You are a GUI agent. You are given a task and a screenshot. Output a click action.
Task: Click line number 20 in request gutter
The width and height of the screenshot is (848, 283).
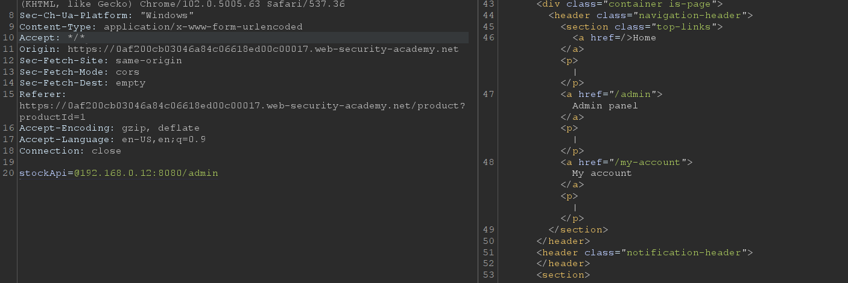pyautogui.click(x=8, y=173)
